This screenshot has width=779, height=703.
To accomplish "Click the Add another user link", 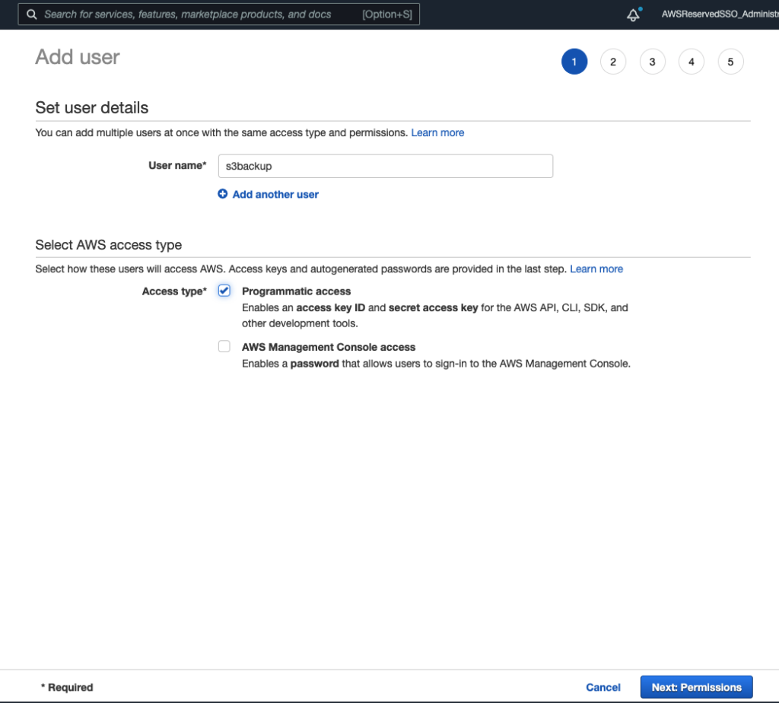I will coord(275,194).
